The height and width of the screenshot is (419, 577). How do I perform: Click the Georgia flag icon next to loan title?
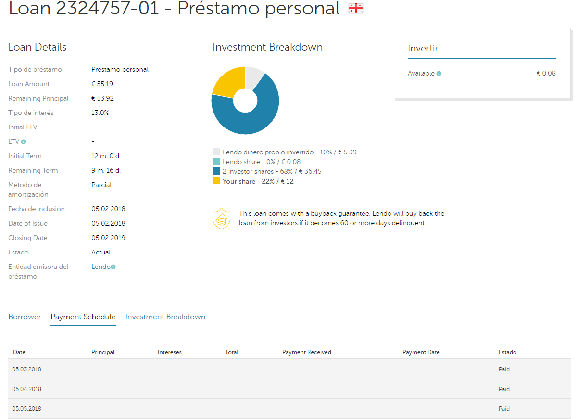click(356, 8)
